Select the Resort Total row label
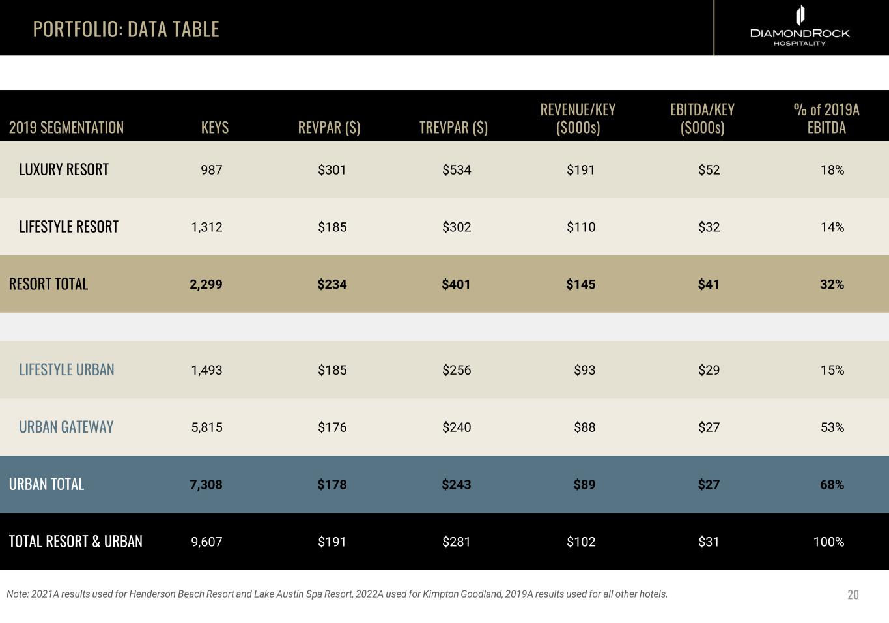This screenshot has width=889, height=623. tap(48, 284)
